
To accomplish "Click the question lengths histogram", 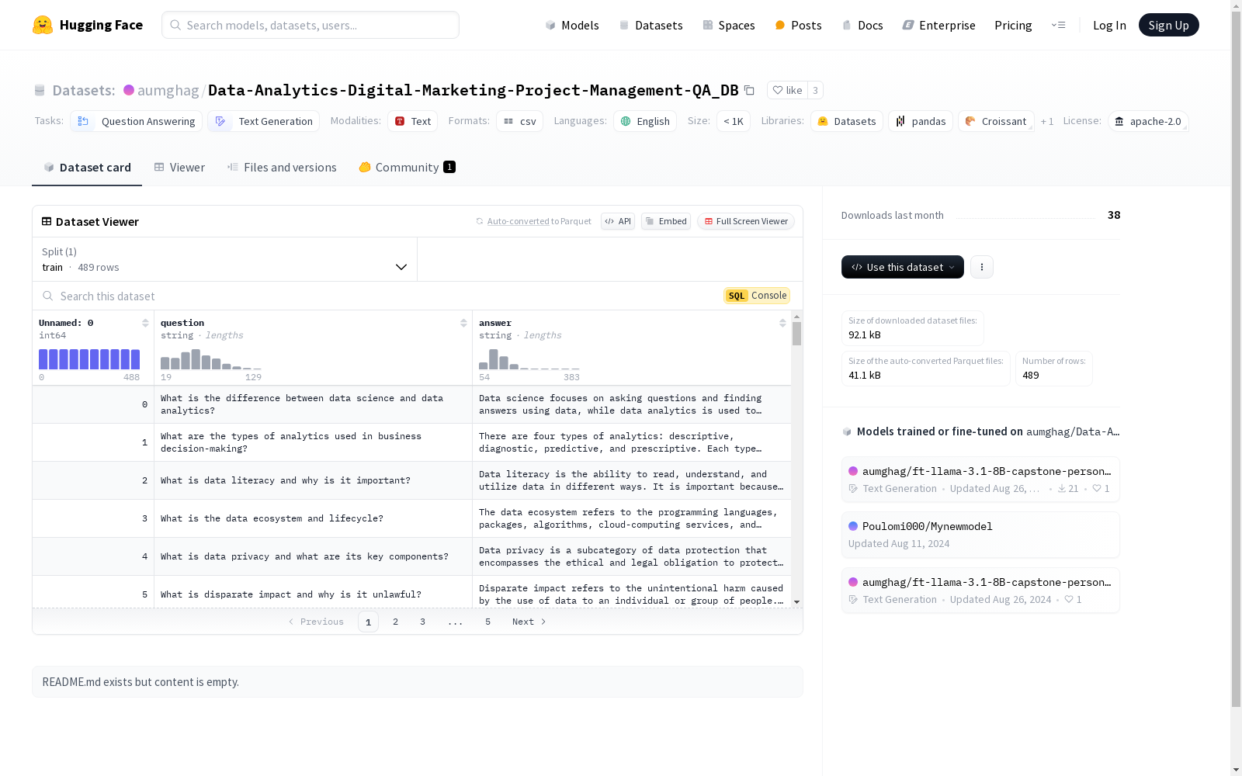I will [211, 359].
